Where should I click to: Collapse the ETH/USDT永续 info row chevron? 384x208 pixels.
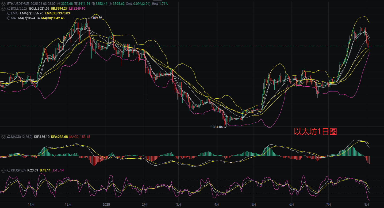[x=3, y=4]
